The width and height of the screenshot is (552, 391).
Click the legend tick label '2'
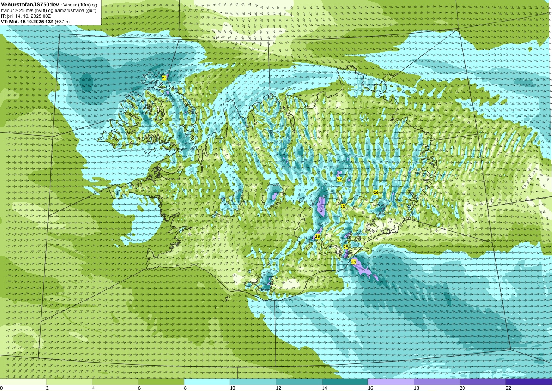tap(47, 388)
